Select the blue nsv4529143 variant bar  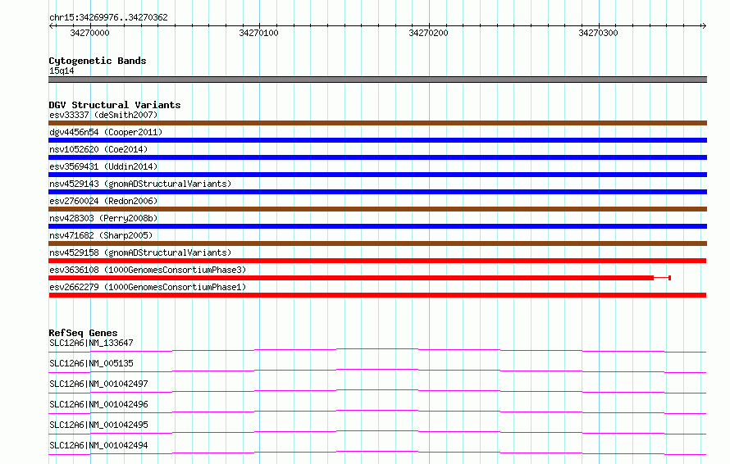pyautogui.click(x=377, y=192)
